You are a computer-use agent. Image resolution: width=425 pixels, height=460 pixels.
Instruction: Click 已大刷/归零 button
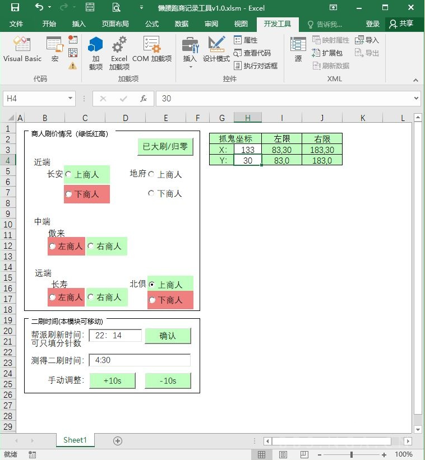click(x=165, y=147)
